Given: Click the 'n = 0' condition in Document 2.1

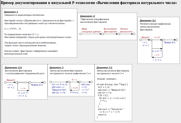Looking at the screenshot, I should [157, 37].
